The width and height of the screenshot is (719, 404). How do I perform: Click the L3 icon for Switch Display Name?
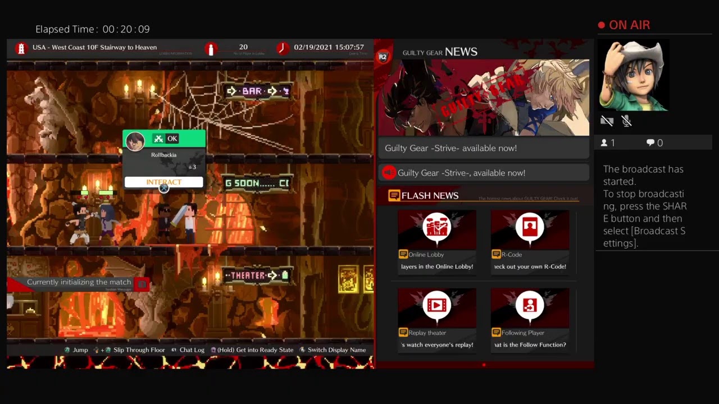[x=302, y=350]
